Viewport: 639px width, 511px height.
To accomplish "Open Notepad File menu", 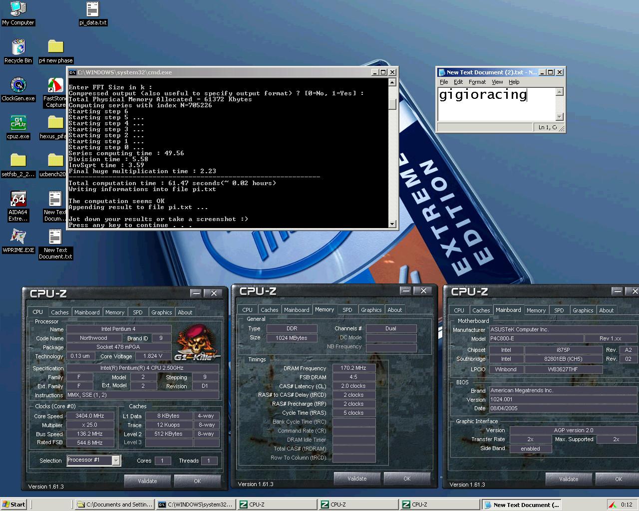I will [x=444, y=82].
